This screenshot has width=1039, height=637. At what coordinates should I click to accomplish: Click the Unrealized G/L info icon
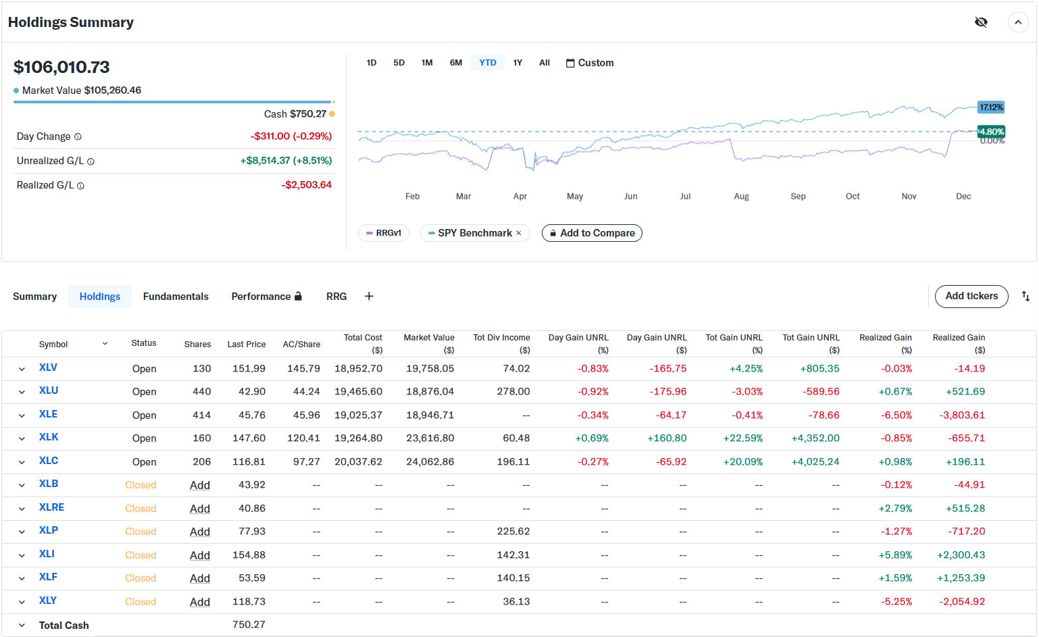click(91, 161)
